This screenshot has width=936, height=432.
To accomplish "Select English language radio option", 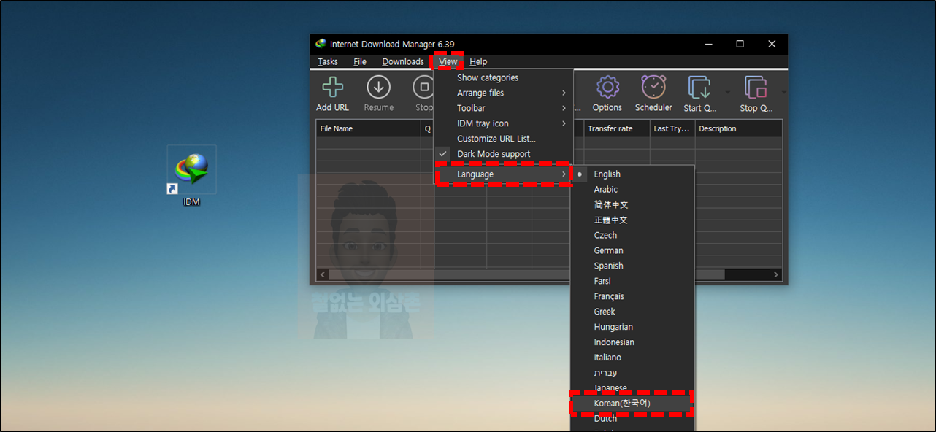I will (632, 174).
